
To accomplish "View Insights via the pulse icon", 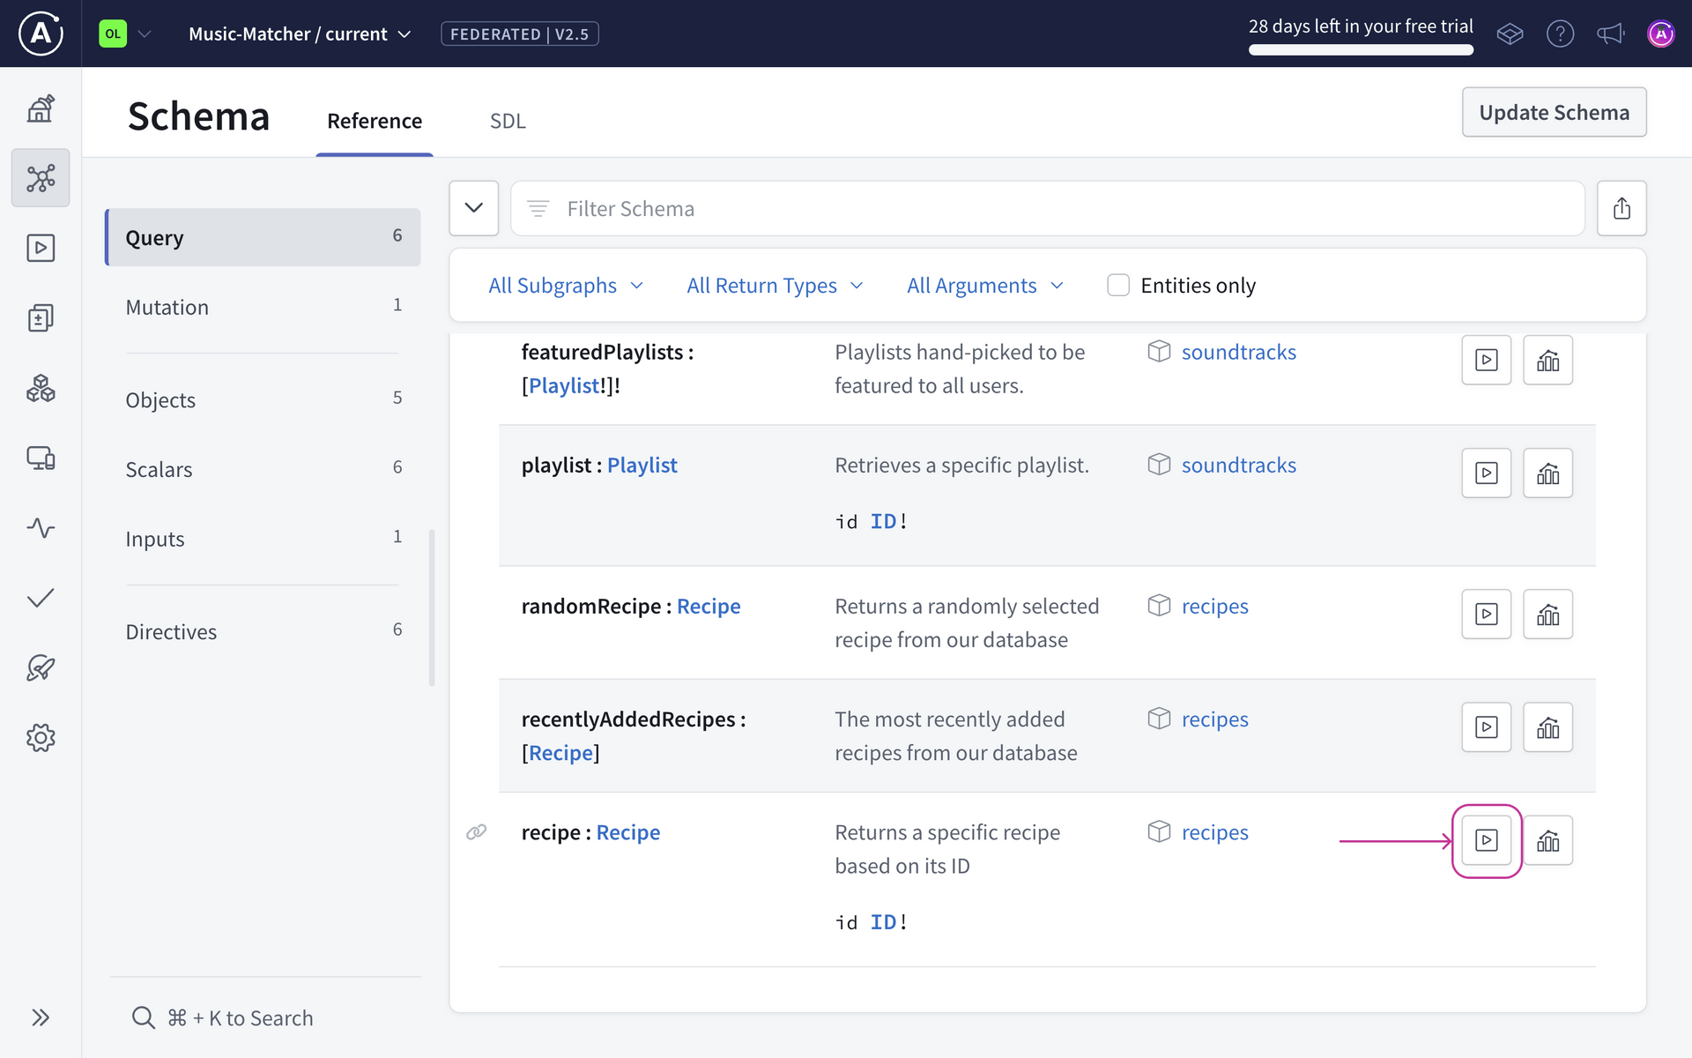I will pyautogui.click(x=41, y=528).
